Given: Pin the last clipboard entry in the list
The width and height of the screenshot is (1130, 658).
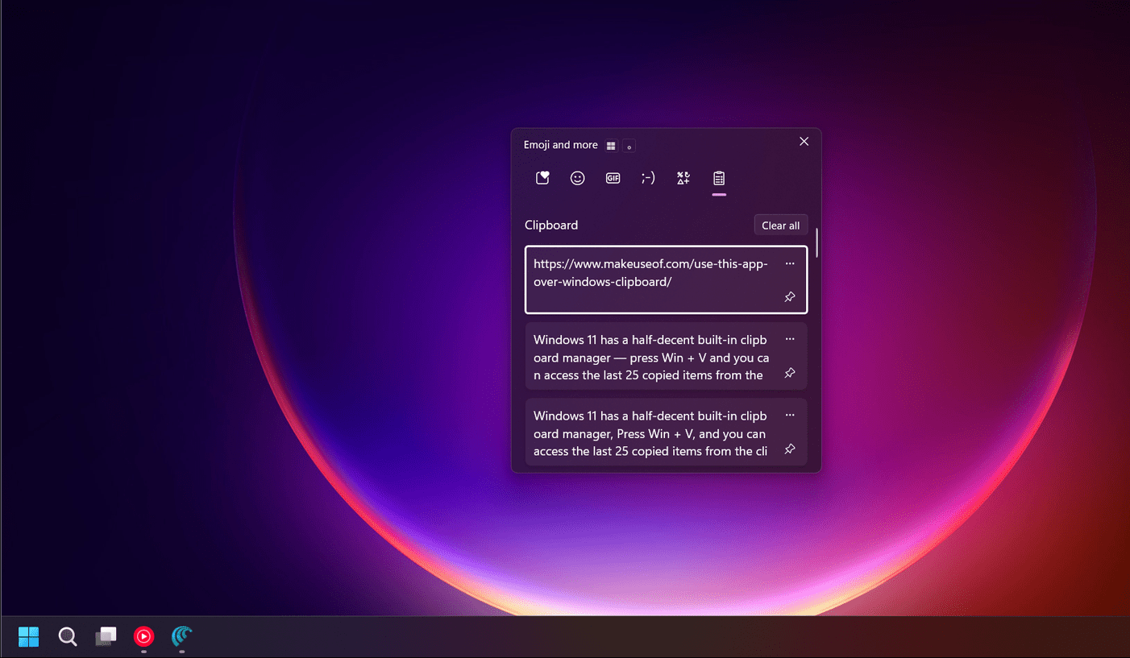Looking at the screenshot, I should click(x=790, y=449).
